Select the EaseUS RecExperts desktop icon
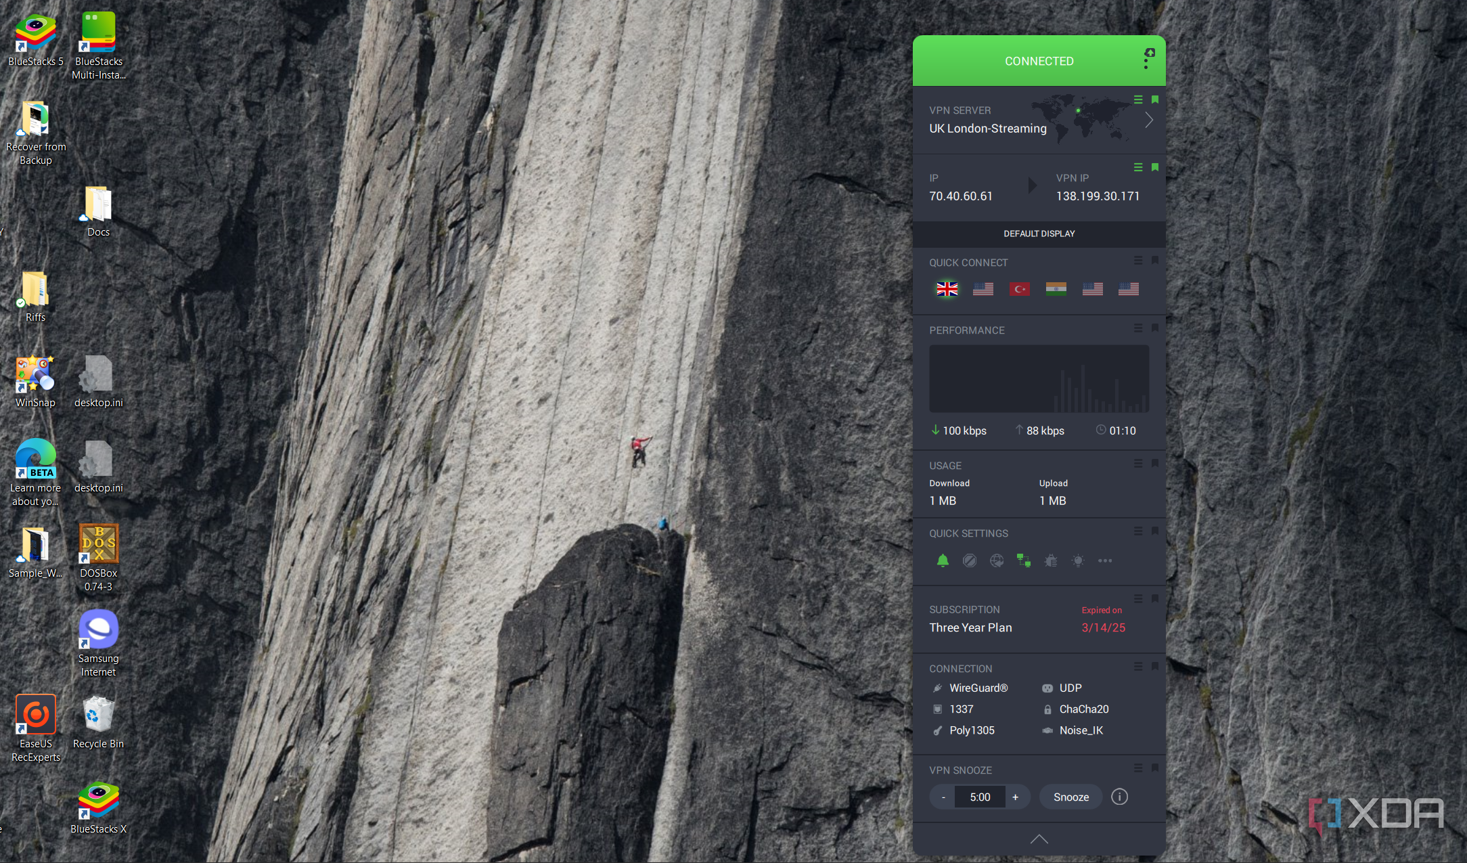 (36, 728)
